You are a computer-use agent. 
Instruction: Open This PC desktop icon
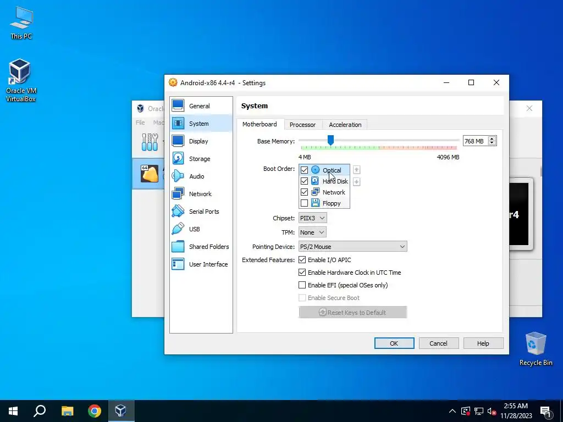click(x=21, y=23)
